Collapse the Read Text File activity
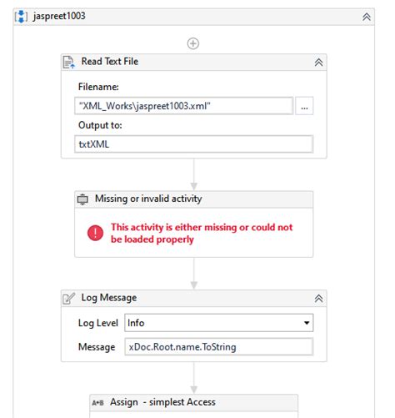Screen dimensions: 395x418 coord(318,62)
